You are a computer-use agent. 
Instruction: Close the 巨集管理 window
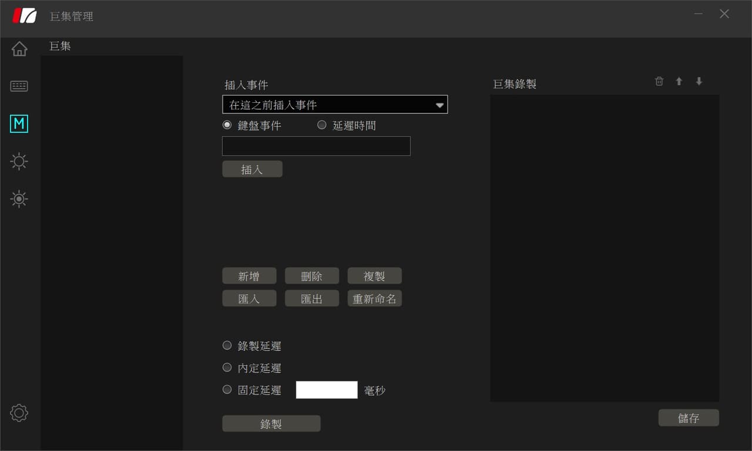724,14
